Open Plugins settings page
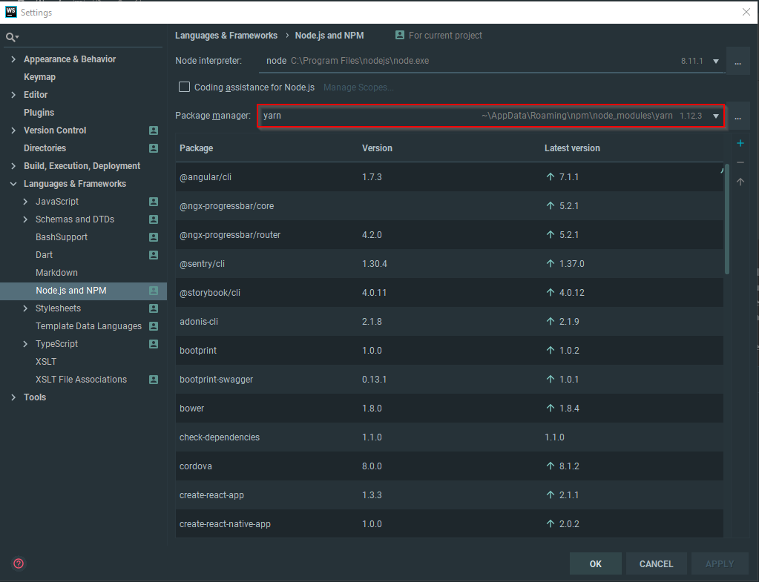Viewport: 759px width, 582px height. [x=39, y=112]
